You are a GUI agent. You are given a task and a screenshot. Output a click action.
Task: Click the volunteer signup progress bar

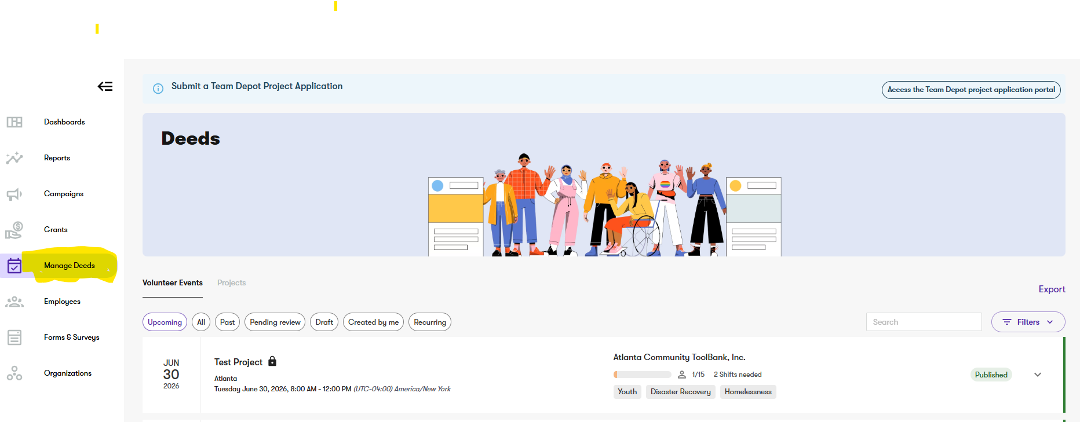tap(642, 375)
